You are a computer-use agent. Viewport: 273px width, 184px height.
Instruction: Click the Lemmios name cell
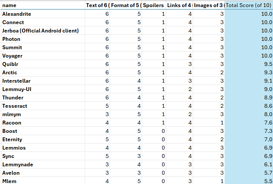pos(43,148)
